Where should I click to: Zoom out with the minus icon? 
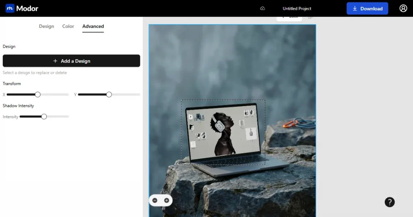coord(155,200)
